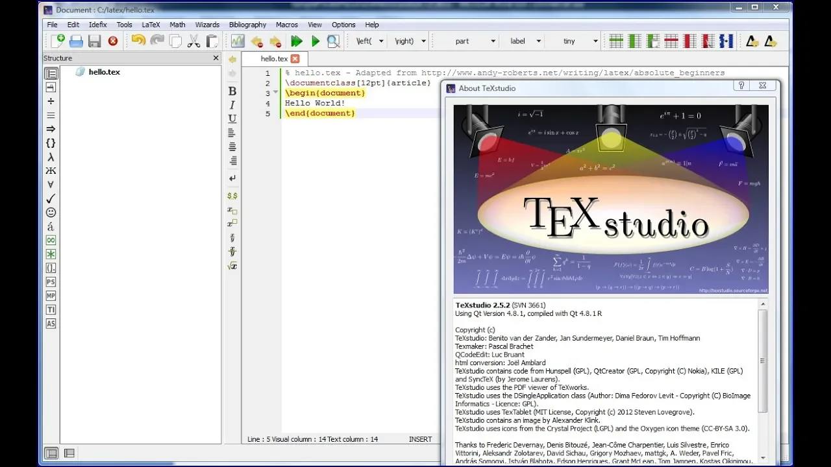Viewport: 831px width, 467px height.
Task: Click the Build & View double green arrow
Action: 297,41
